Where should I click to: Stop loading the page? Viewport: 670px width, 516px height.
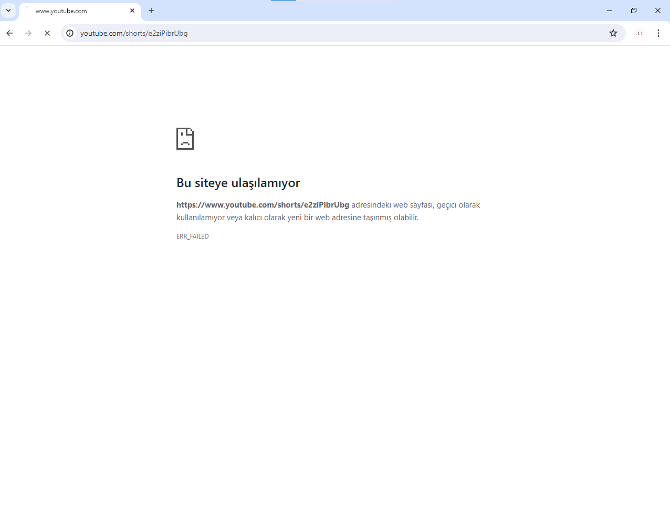[x=47, y=33]
